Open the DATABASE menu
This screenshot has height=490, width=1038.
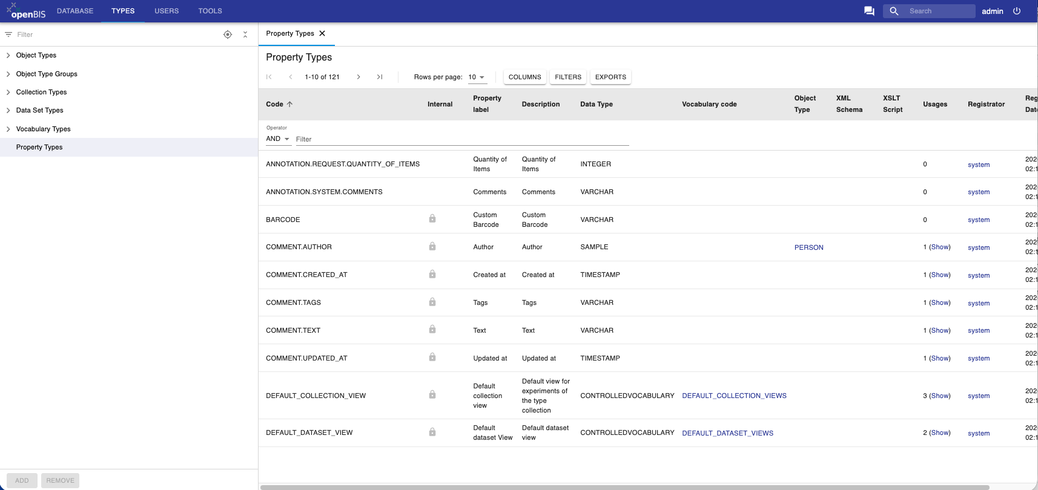click(x=75, y=11)
